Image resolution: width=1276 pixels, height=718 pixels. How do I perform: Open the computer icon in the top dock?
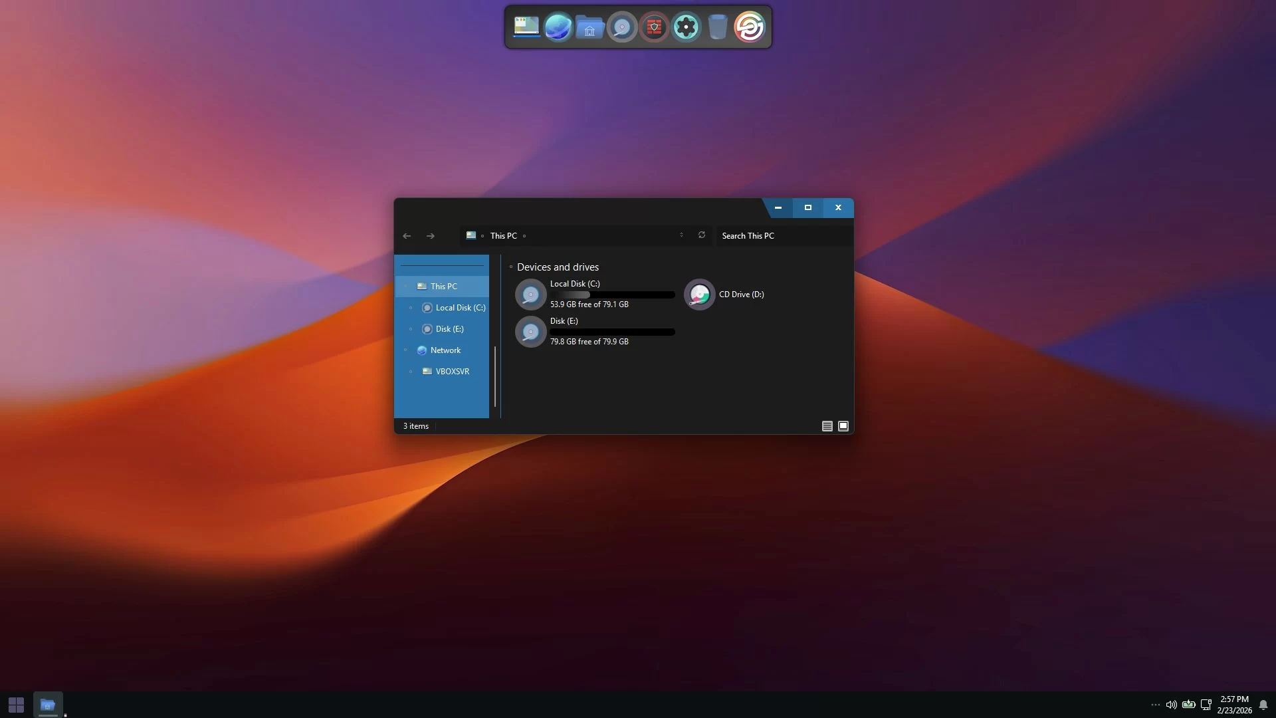(526, 27)
